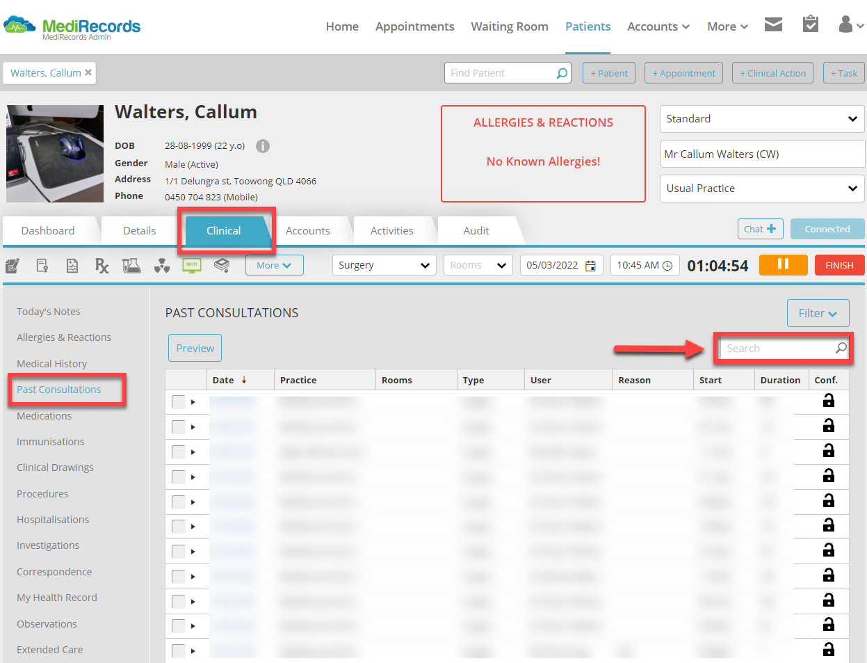867x663 pixels.
Task: Open the Accounts menu in top navigation
Action: pos(658,26)
